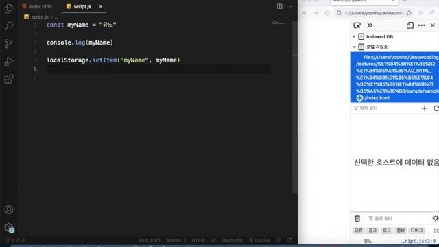Open the Run and Debug view
The image size is (439, 247).
pyautogui.click(x=9, y=61)
